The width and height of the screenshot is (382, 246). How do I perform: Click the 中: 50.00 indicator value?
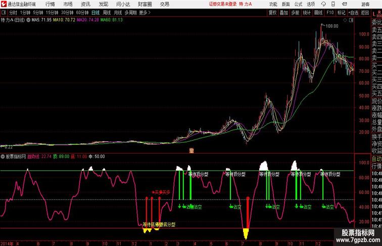pyautogui.click(x=97, y=157)
